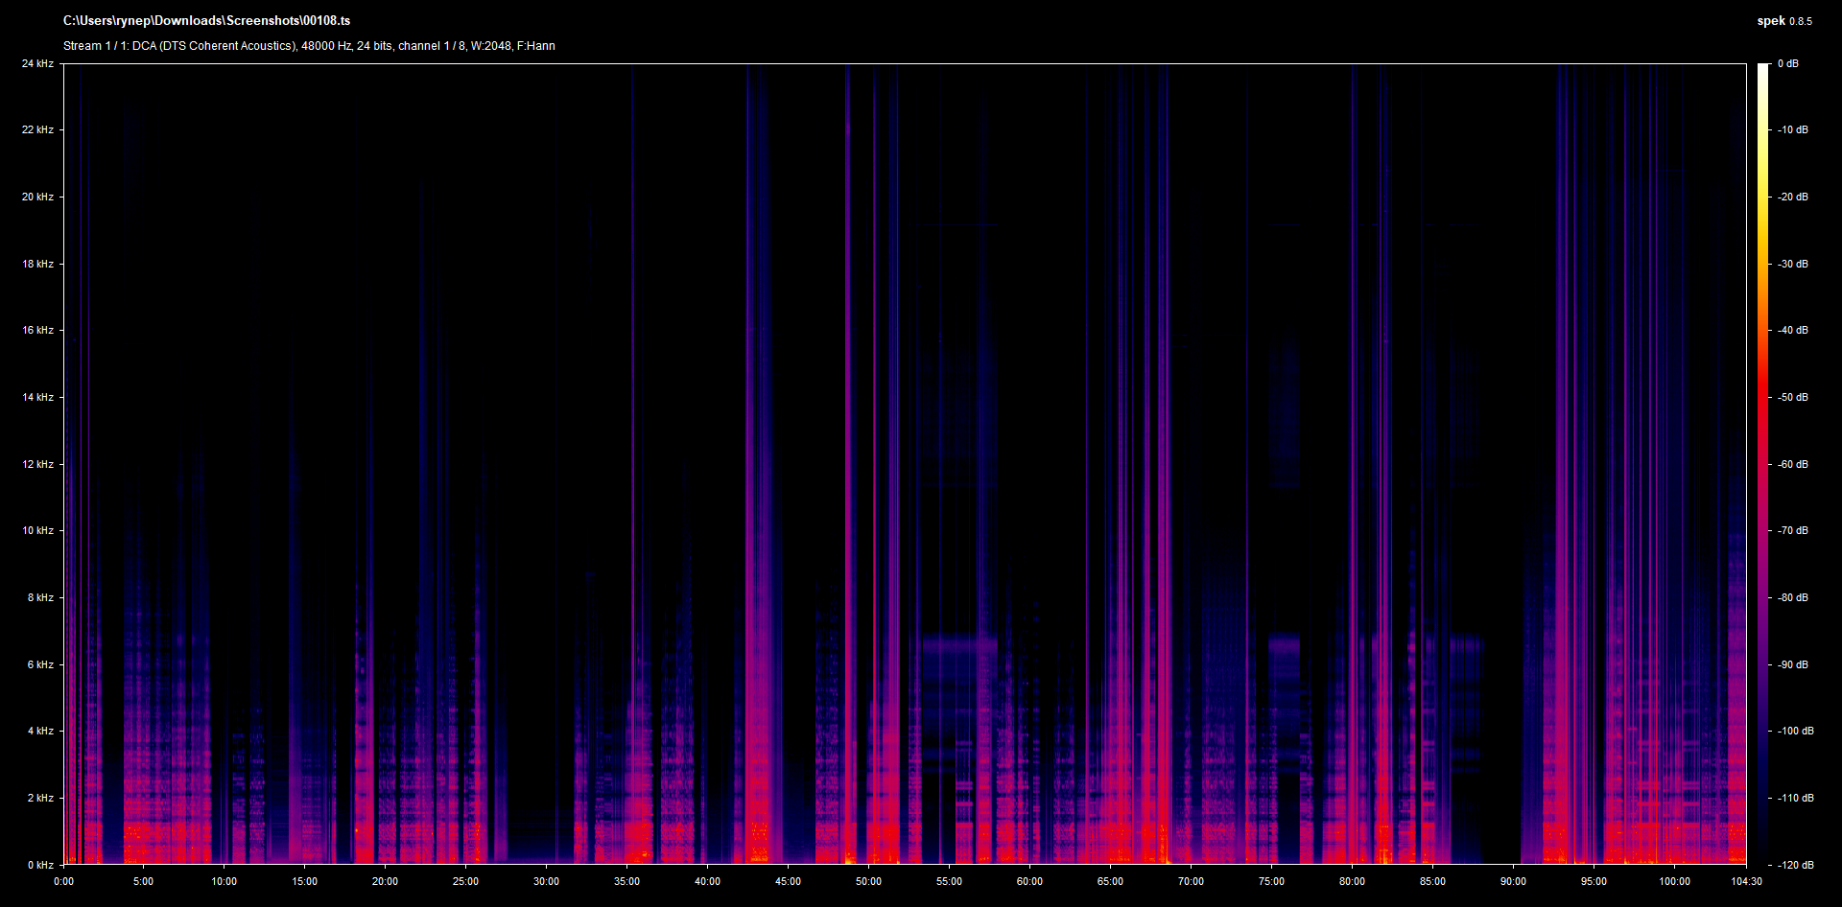Image resolution: width=1842 pixels, height=907 pixels.
Task: Click the 12 kHz frequency axis label
Action: (x=38, y=464)
